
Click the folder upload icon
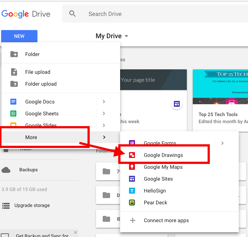(x=14, y=84)
